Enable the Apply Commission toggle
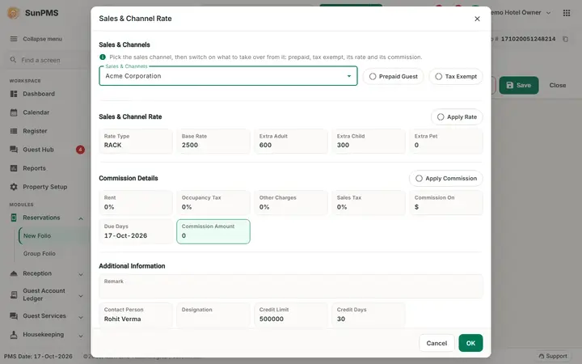This screenshot has height=364, width=582. pyautogui.click(x=445, y=178)
